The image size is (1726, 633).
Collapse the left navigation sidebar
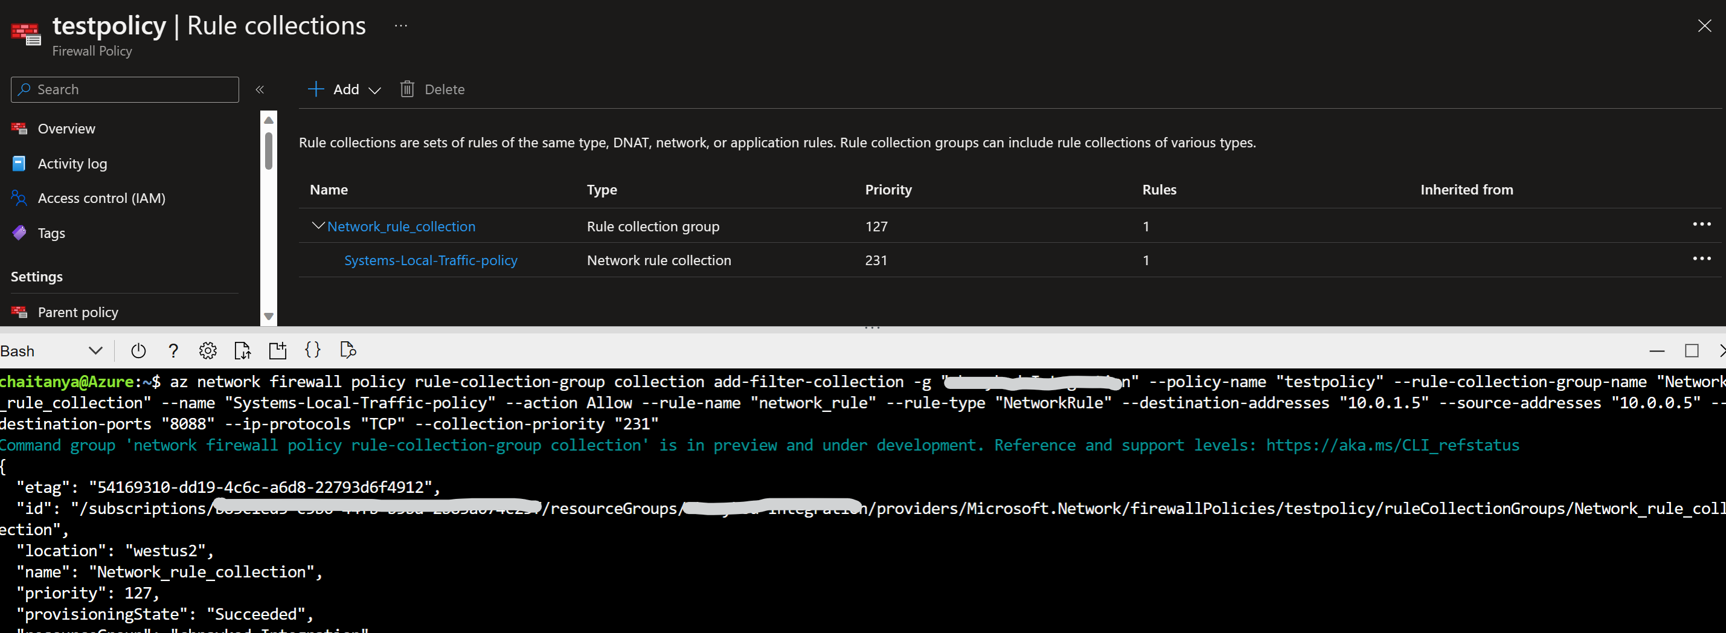click(261, 89)
